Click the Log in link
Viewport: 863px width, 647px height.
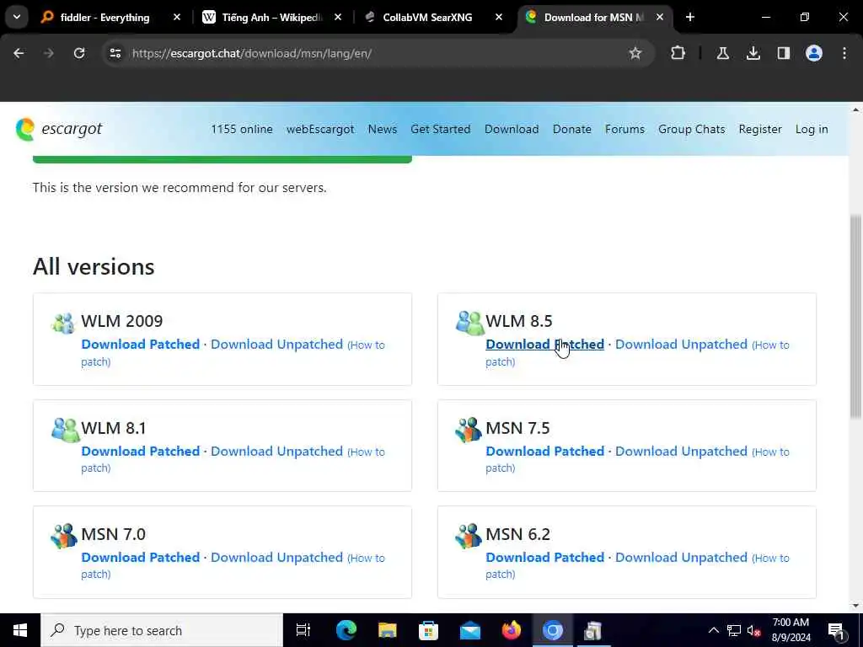point(812,129)
